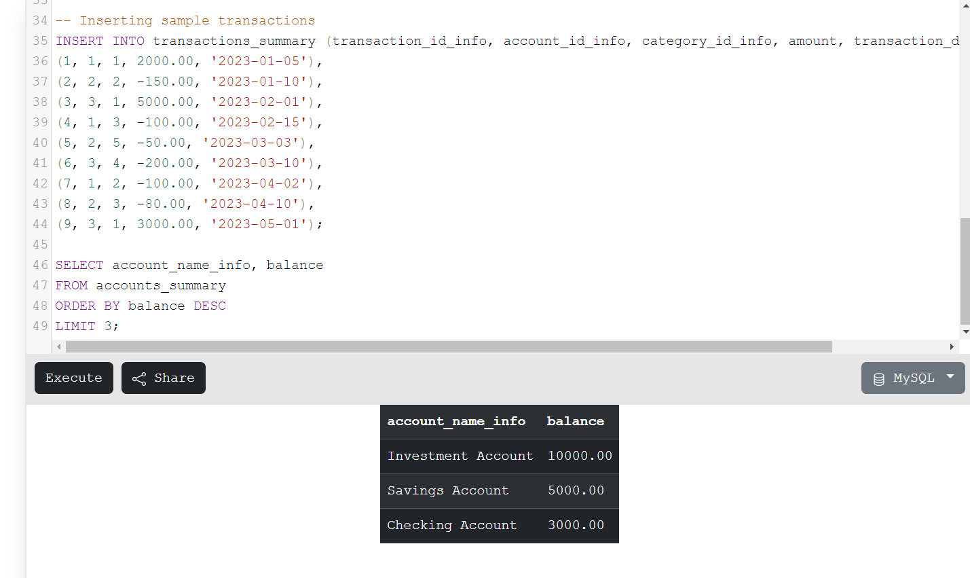This screenshot has width=970, height=578.
Task: Click the -200.00 amount on line 41
Action: point(165,163)
